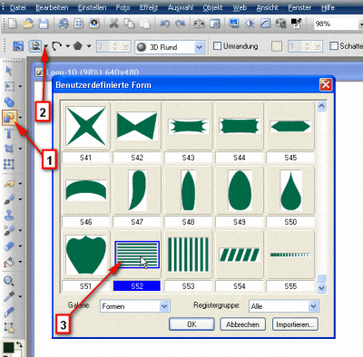The height and width of the screenshot is (357, 363).
Task: Select the S53 vertical stripes shape
Action: pos(188,255)
